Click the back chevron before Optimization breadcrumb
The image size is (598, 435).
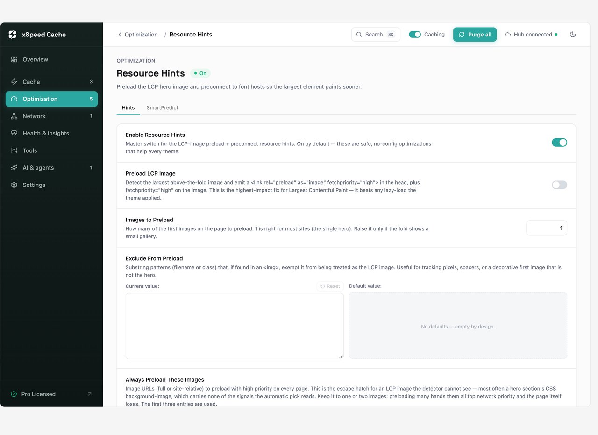120,35
